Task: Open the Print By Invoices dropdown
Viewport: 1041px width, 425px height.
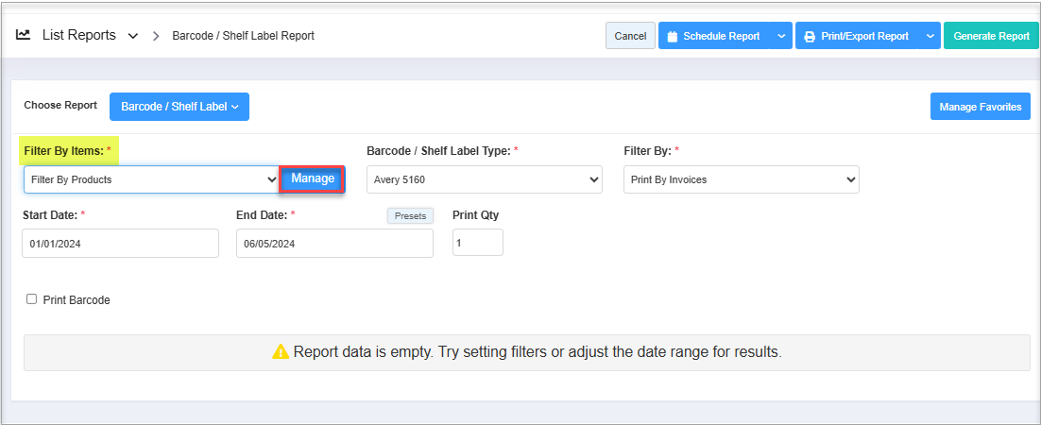Action: 742,179
